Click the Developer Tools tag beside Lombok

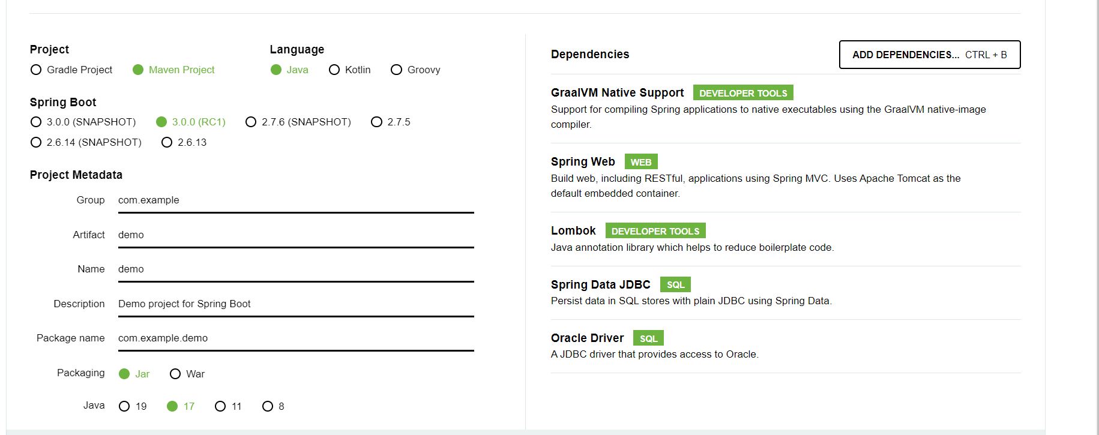coord(655,231)
